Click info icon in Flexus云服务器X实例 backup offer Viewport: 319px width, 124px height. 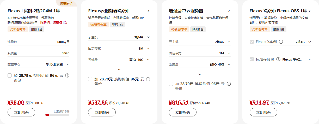(148, 79)
